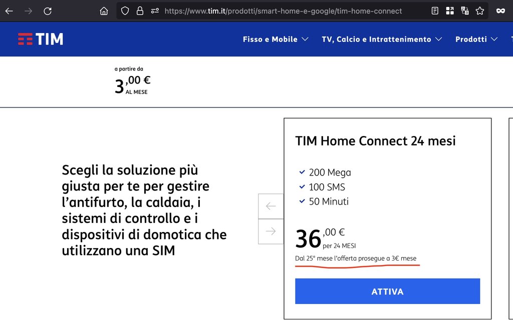Image resolution: width=513 pixels, height=336 pixels.
Task: Select the TIM Home Connect 24 mesi title
Action: (375, 141)
